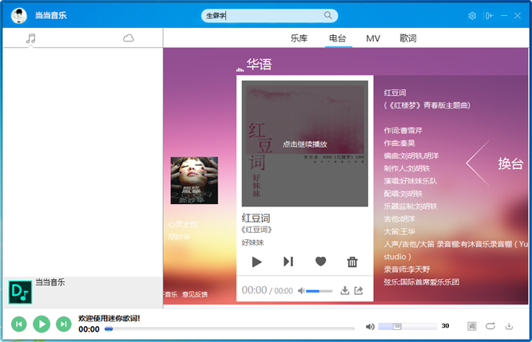The height and width of the screenshot is (342, 532).
Task: Download the radio song
Action: pos(345,290)
